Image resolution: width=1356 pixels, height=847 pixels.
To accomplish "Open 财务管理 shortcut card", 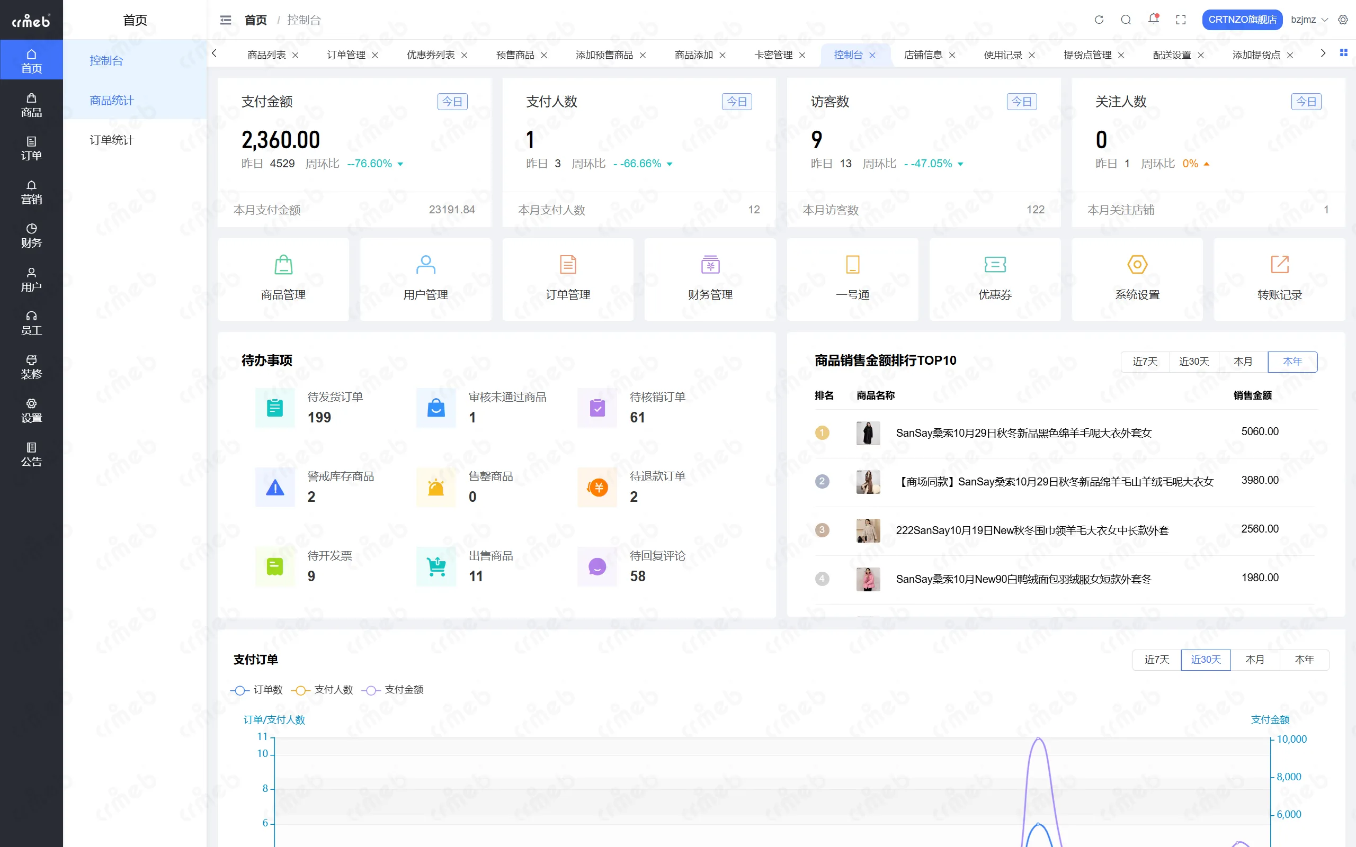I will (x=710, y=280).
